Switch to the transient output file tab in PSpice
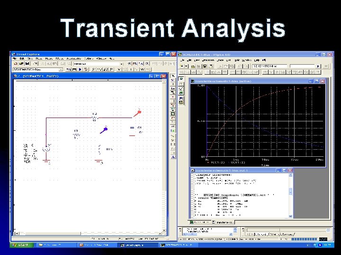The image size is (341, 255). [224, 222]
